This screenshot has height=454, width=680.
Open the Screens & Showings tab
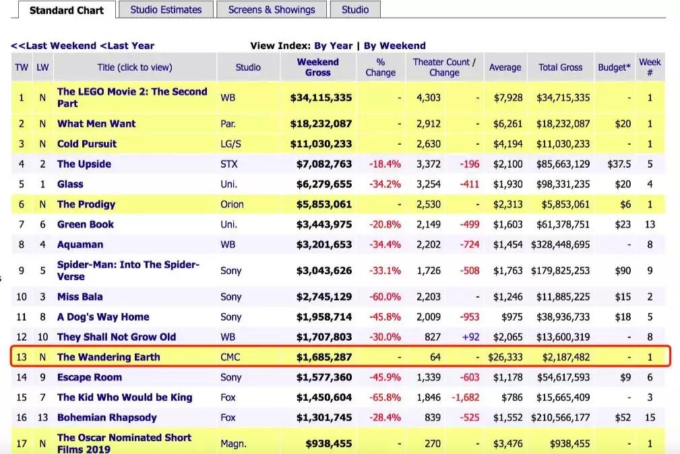271,10
